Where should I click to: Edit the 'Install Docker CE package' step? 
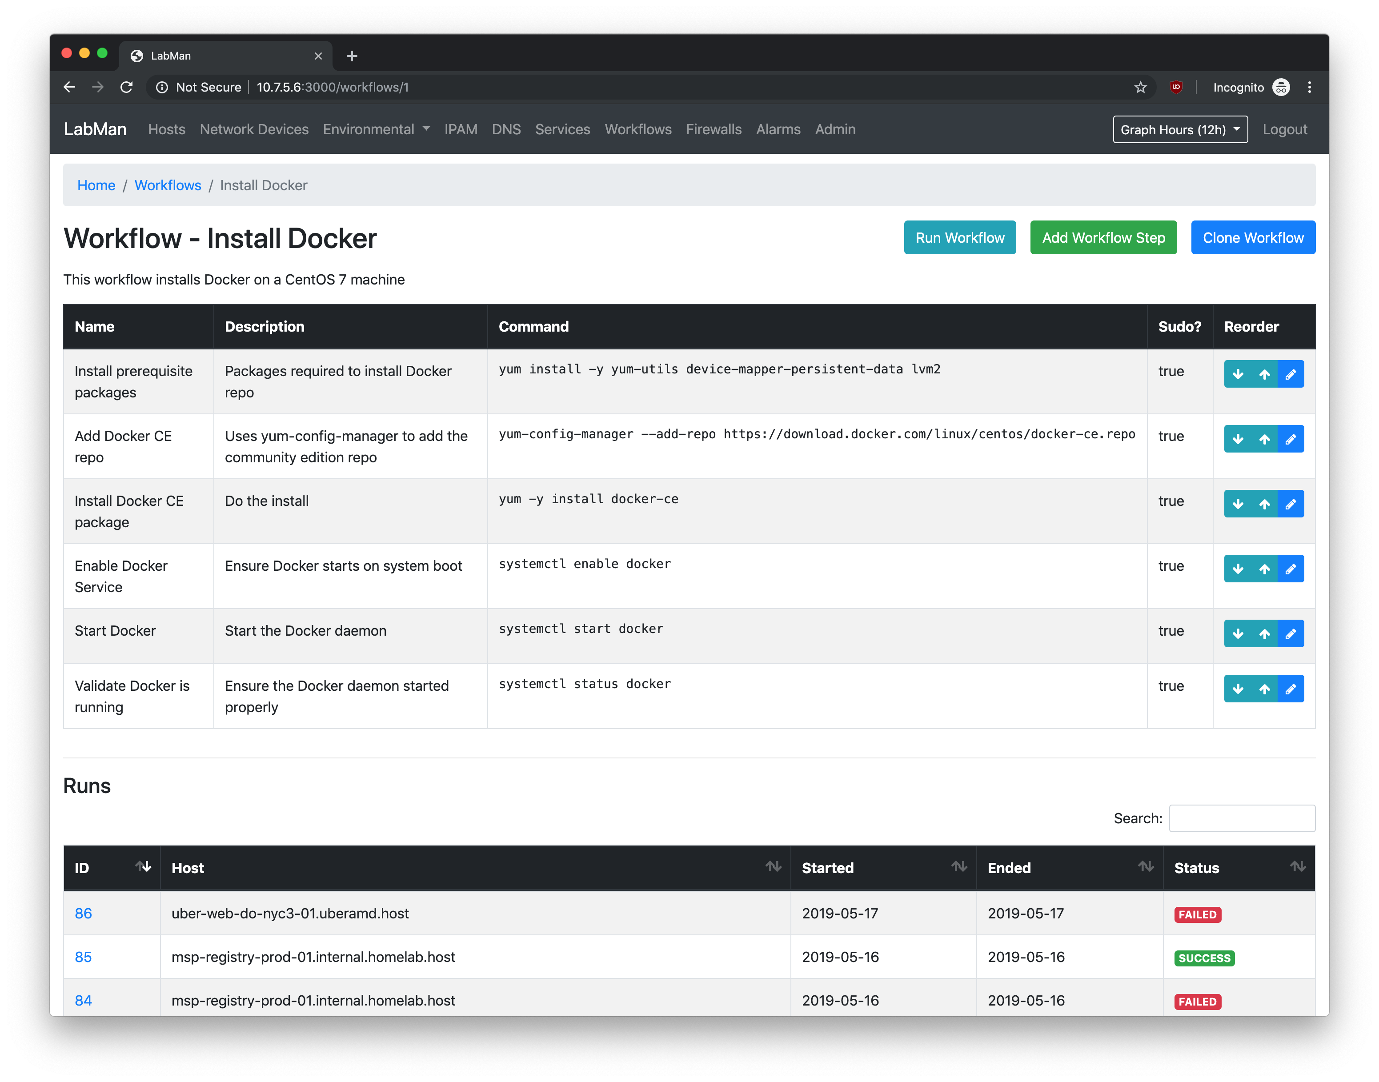coord(1291,504)
